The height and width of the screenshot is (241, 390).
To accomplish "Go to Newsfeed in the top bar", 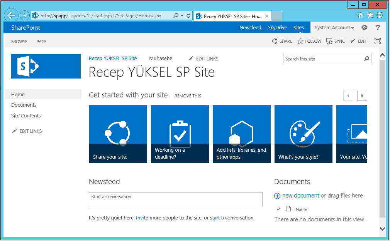I will pos(250,27).
